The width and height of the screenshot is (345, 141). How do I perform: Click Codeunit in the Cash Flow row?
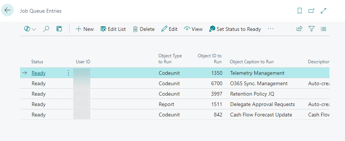coord(169,115)
